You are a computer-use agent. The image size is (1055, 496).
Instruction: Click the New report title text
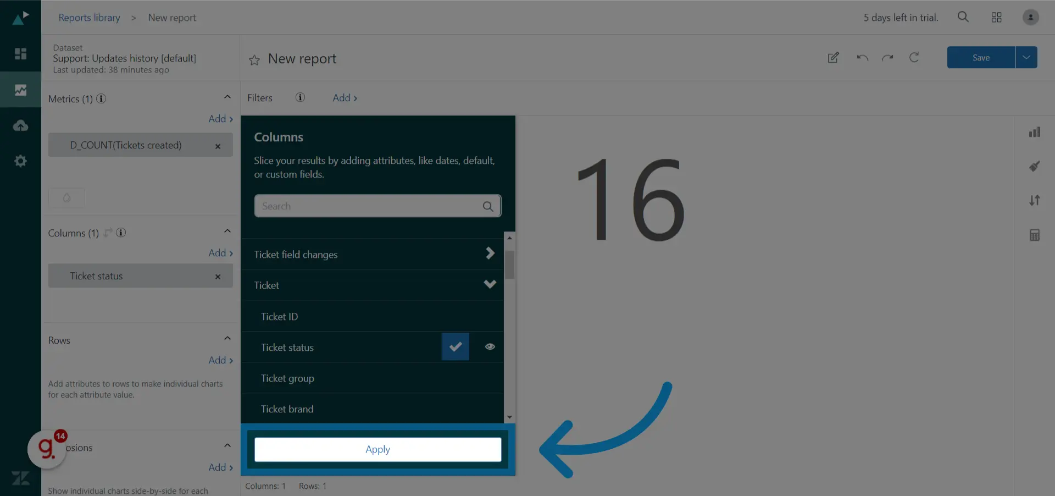pos(302,59)
